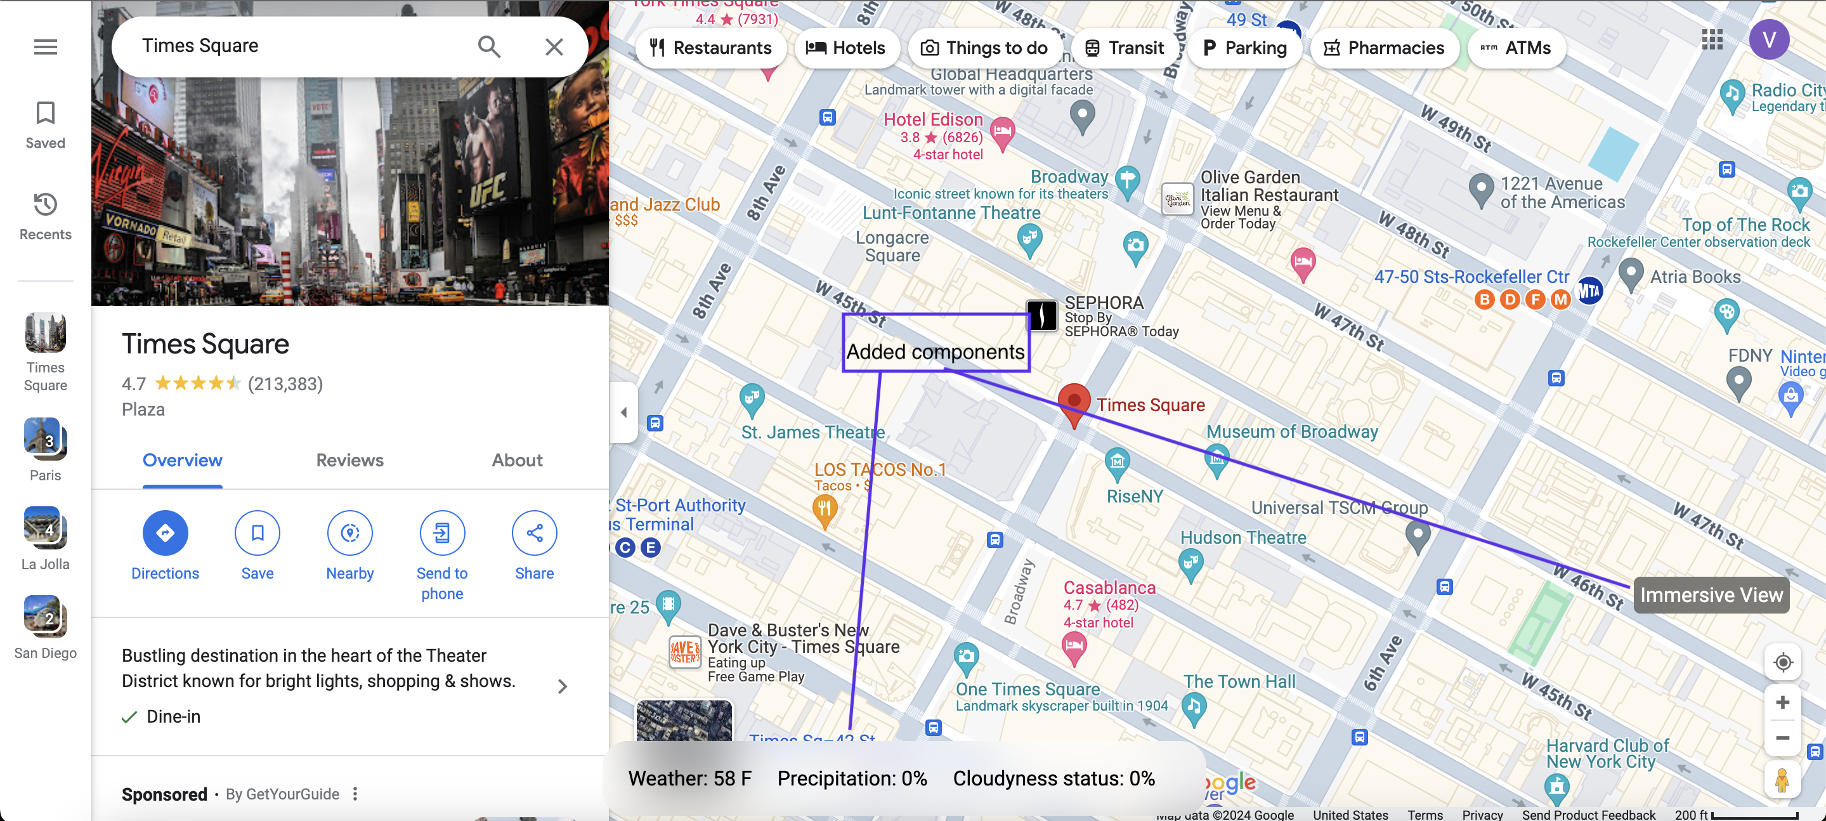Screen dimensions: 1826x821
Task: Filter map by Restaurants
Action: [x=711, y=48]
